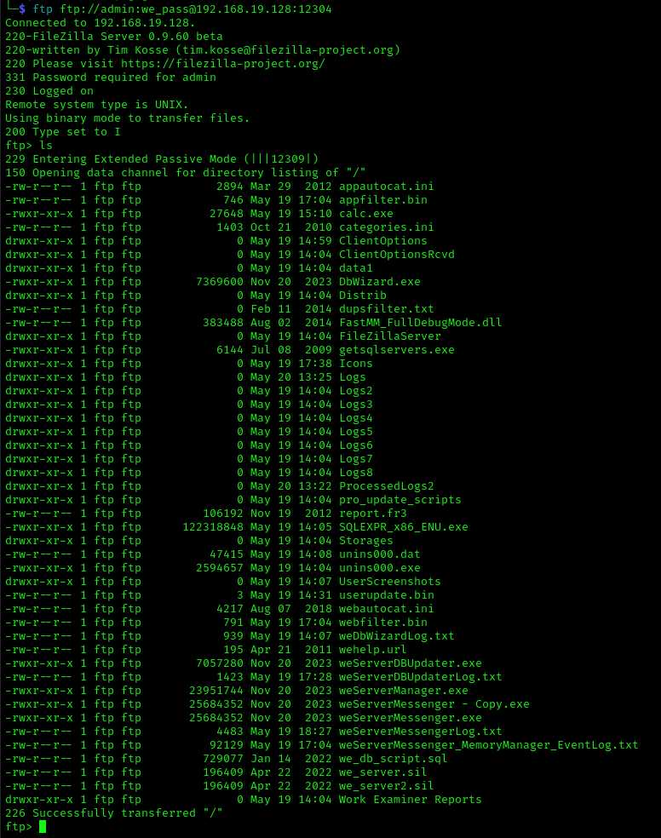
Task: Select the FileZillaServer directory entry
Action: [x=390, y=336]
